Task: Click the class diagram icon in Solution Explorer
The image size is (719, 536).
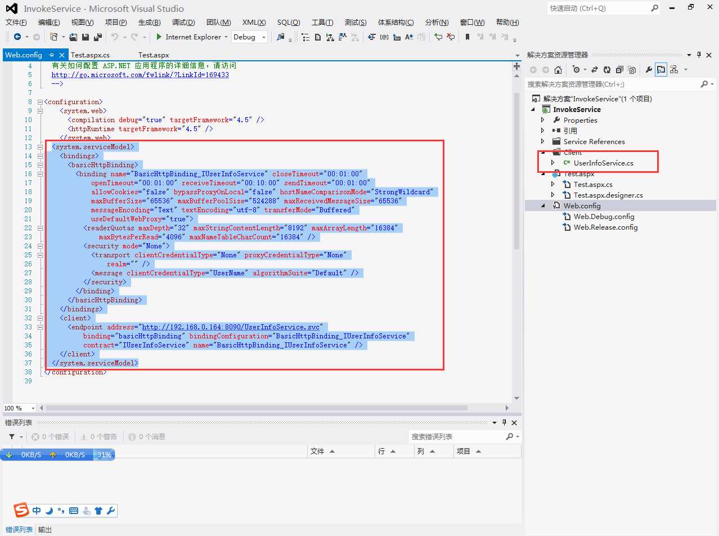Action: point(673,70)
